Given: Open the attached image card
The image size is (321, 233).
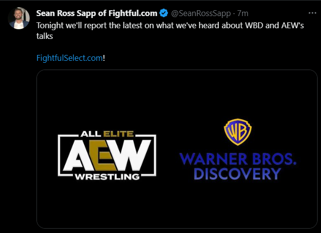Looking at the screenshot, I should tap(177, 149).
